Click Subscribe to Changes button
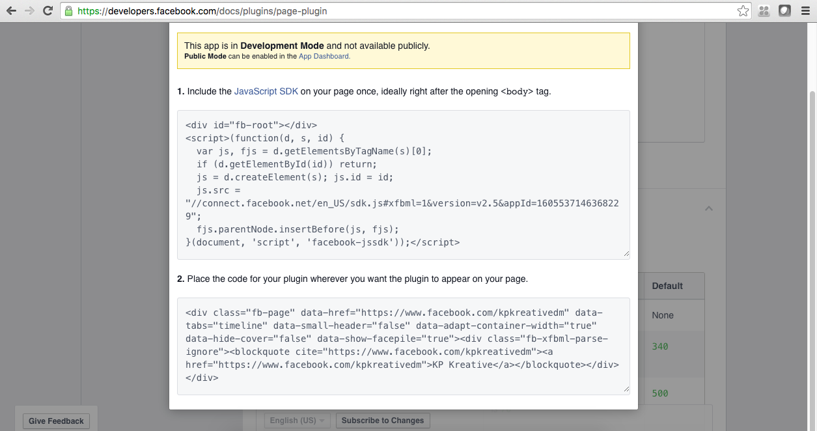The width and height of the screenshot is (817, 431). [x=383, y=421]
